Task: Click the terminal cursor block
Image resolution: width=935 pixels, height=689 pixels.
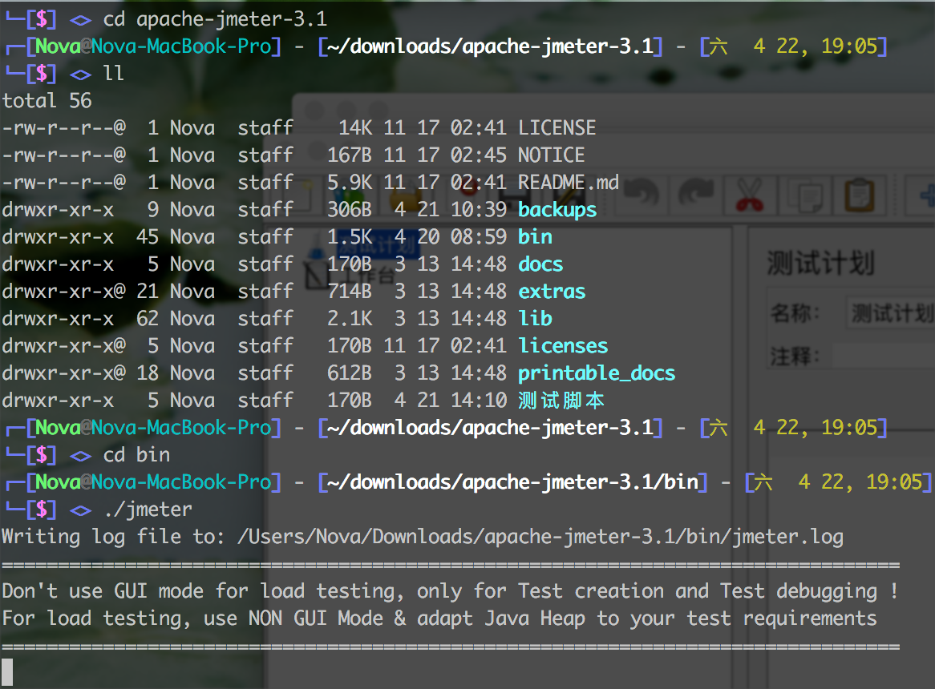Action: (7, 672)
